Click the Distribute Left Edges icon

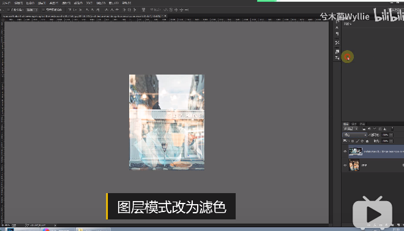[124, 10]
